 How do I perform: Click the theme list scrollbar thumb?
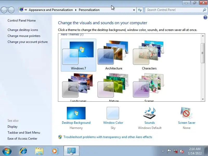[203, 53]
